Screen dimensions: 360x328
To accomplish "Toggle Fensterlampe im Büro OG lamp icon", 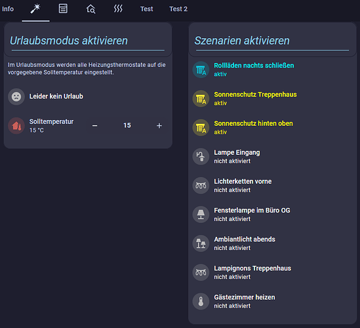I will 201,215.
